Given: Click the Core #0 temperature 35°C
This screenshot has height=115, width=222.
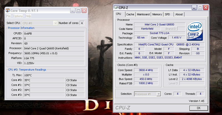Looking at the screenshot, I should [x=44, y=80].
